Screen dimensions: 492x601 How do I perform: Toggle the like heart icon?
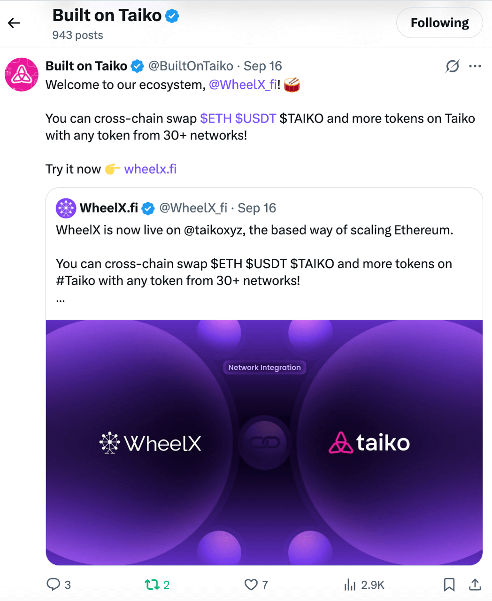(251, 585)
